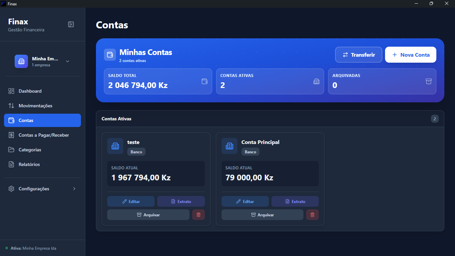Viewport: 455px width, 256px height.
Task: Delete Conta Principal with trash icon
Action: coord(312,215)
